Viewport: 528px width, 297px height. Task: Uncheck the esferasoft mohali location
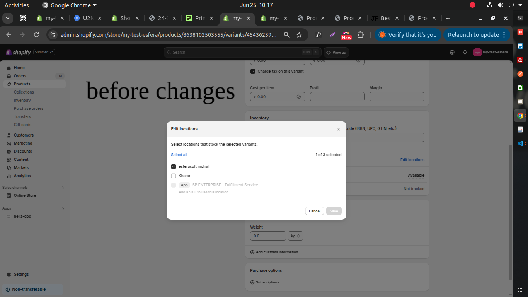click(174, 167)
